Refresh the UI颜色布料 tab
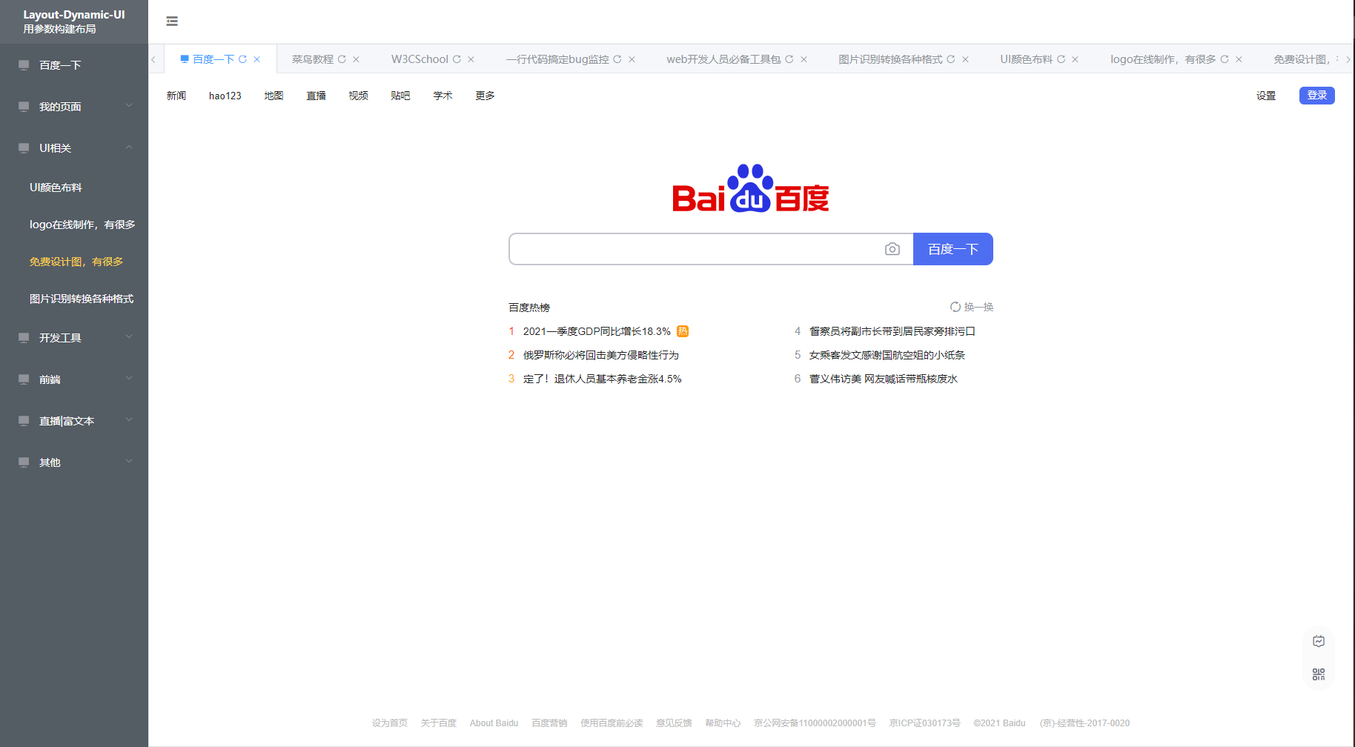 [1061, 59]
